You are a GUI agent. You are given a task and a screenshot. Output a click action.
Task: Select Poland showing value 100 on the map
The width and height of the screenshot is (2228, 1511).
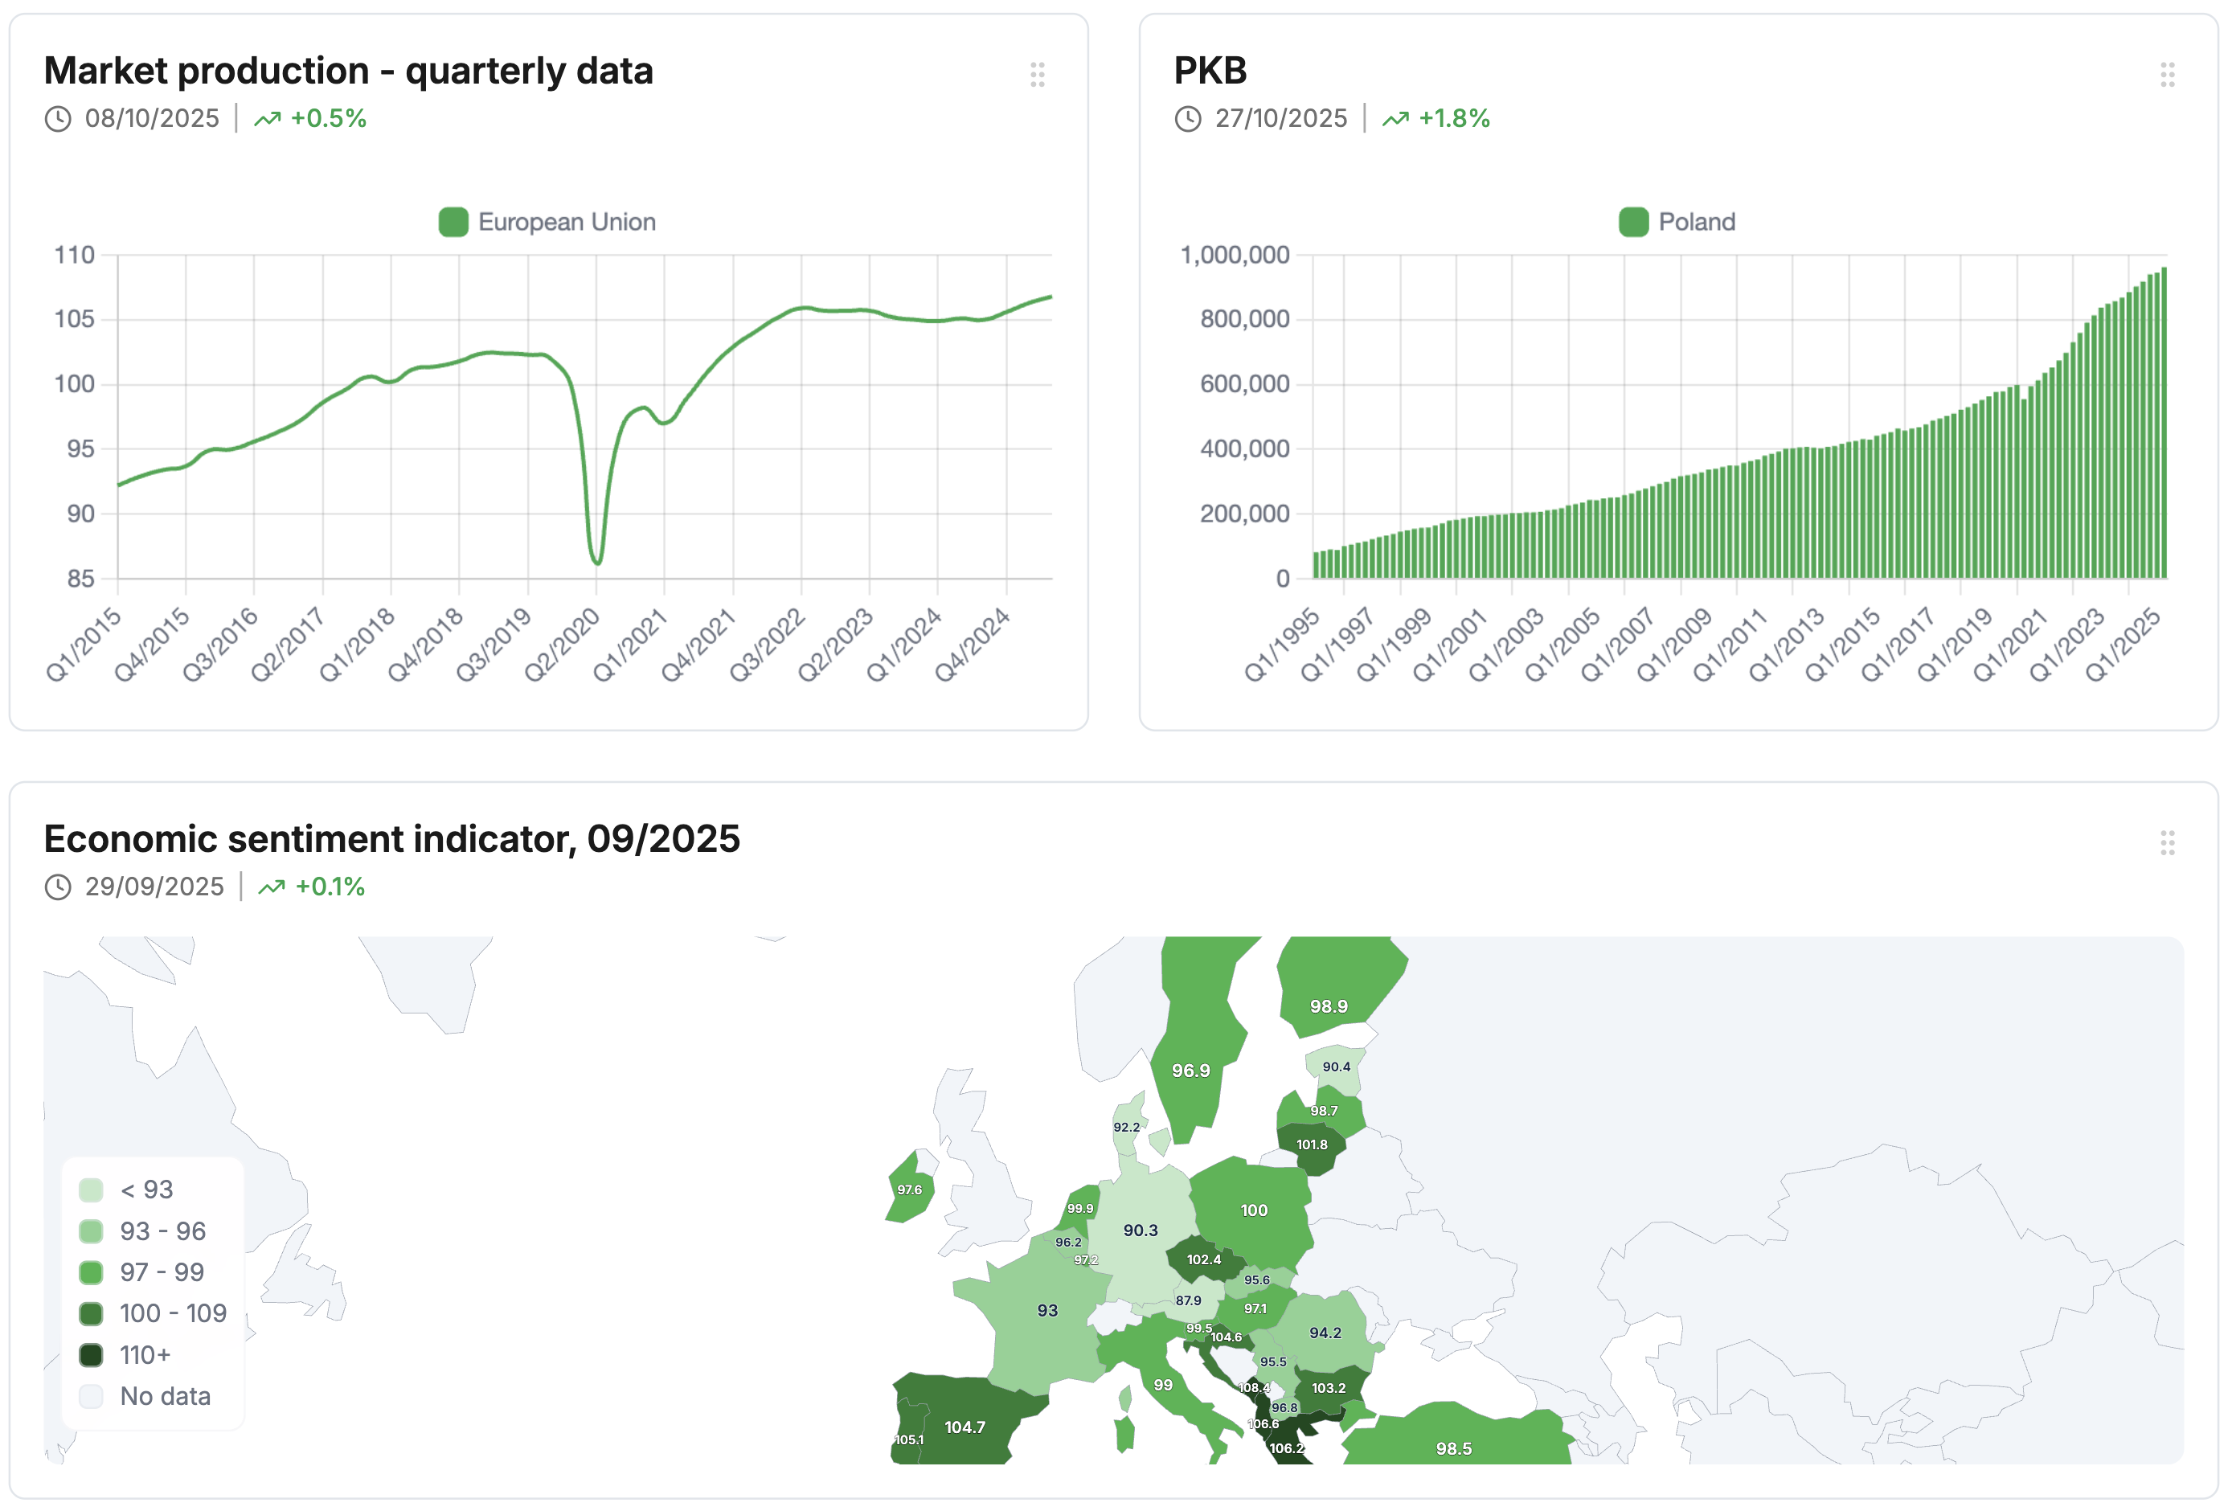tap(1253, 1210)
